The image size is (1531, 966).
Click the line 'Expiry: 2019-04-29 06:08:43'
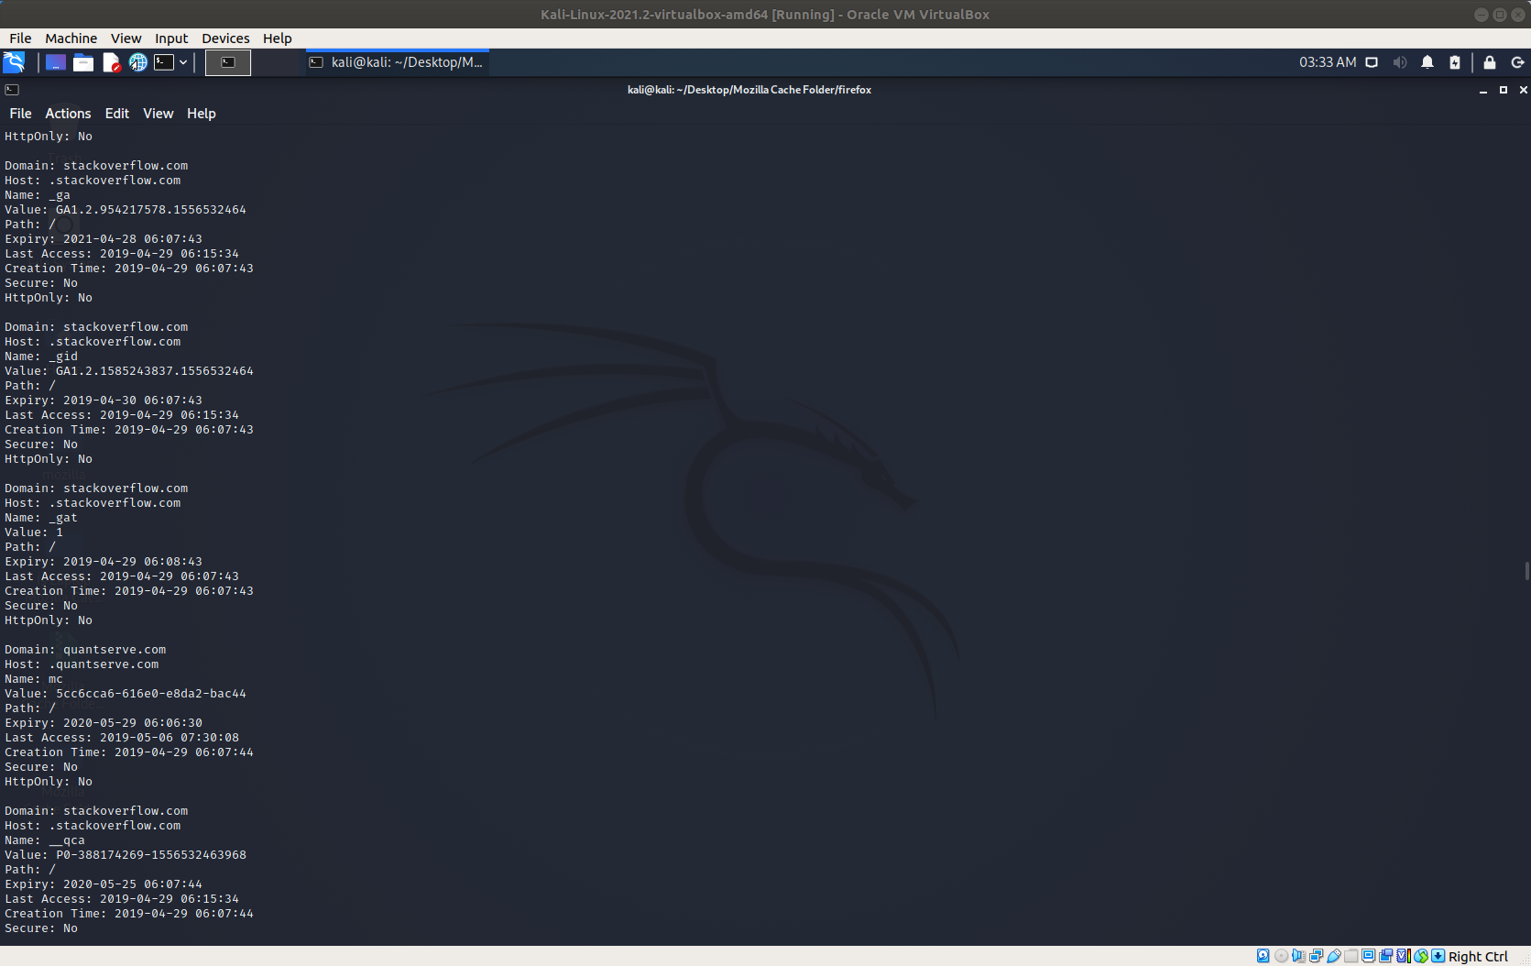point(104,562)
